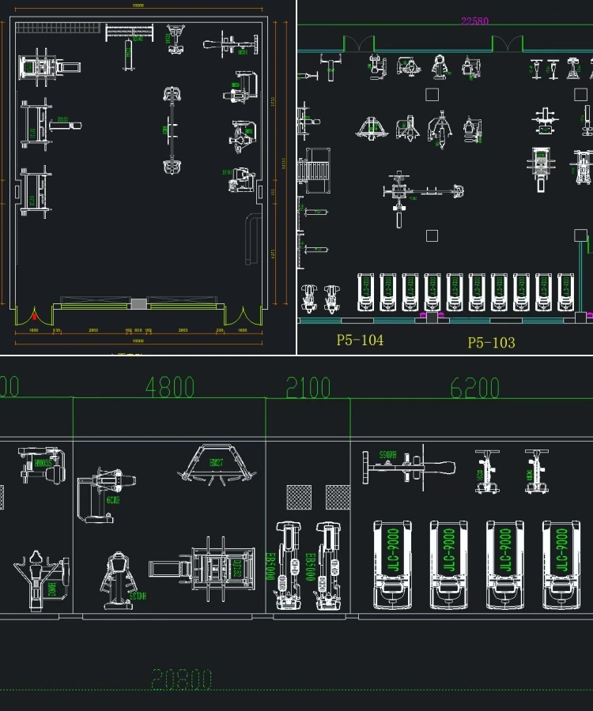This screenshot has height=711, width=593.
Task: Click the red marker in the left double door
Action: click(x=35, y=316)
